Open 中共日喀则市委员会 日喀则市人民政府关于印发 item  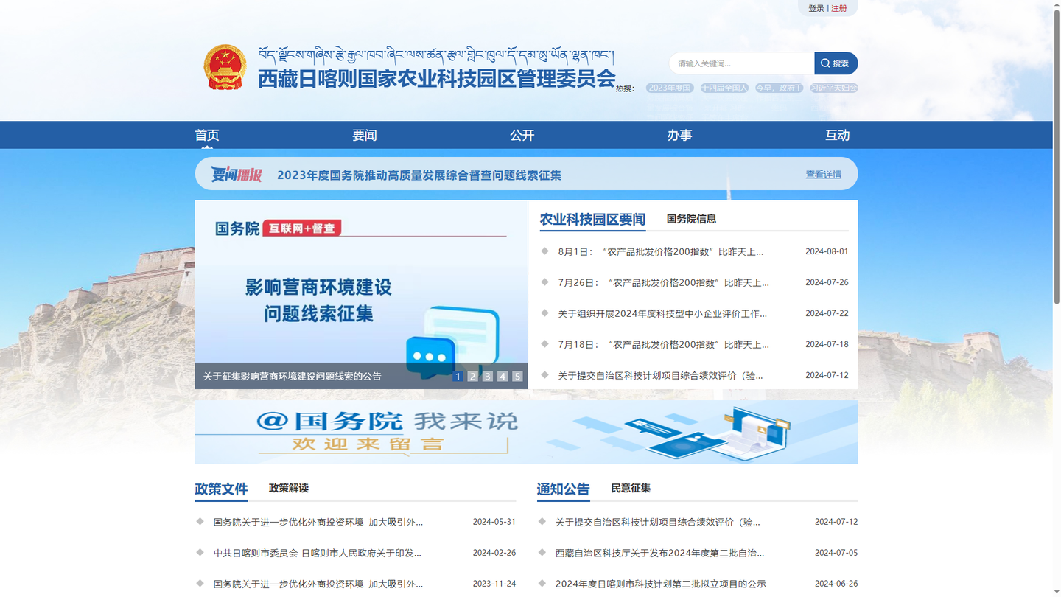[x=318, y=553]
